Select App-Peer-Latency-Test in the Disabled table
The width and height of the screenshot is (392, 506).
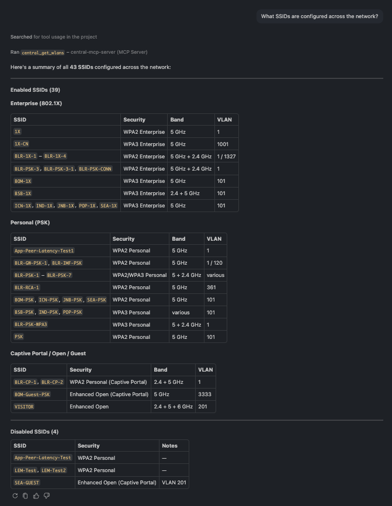pyautogui.click(x=43, y=458)
